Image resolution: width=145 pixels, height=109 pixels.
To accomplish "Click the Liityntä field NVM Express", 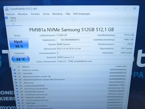I will (74, 44).
